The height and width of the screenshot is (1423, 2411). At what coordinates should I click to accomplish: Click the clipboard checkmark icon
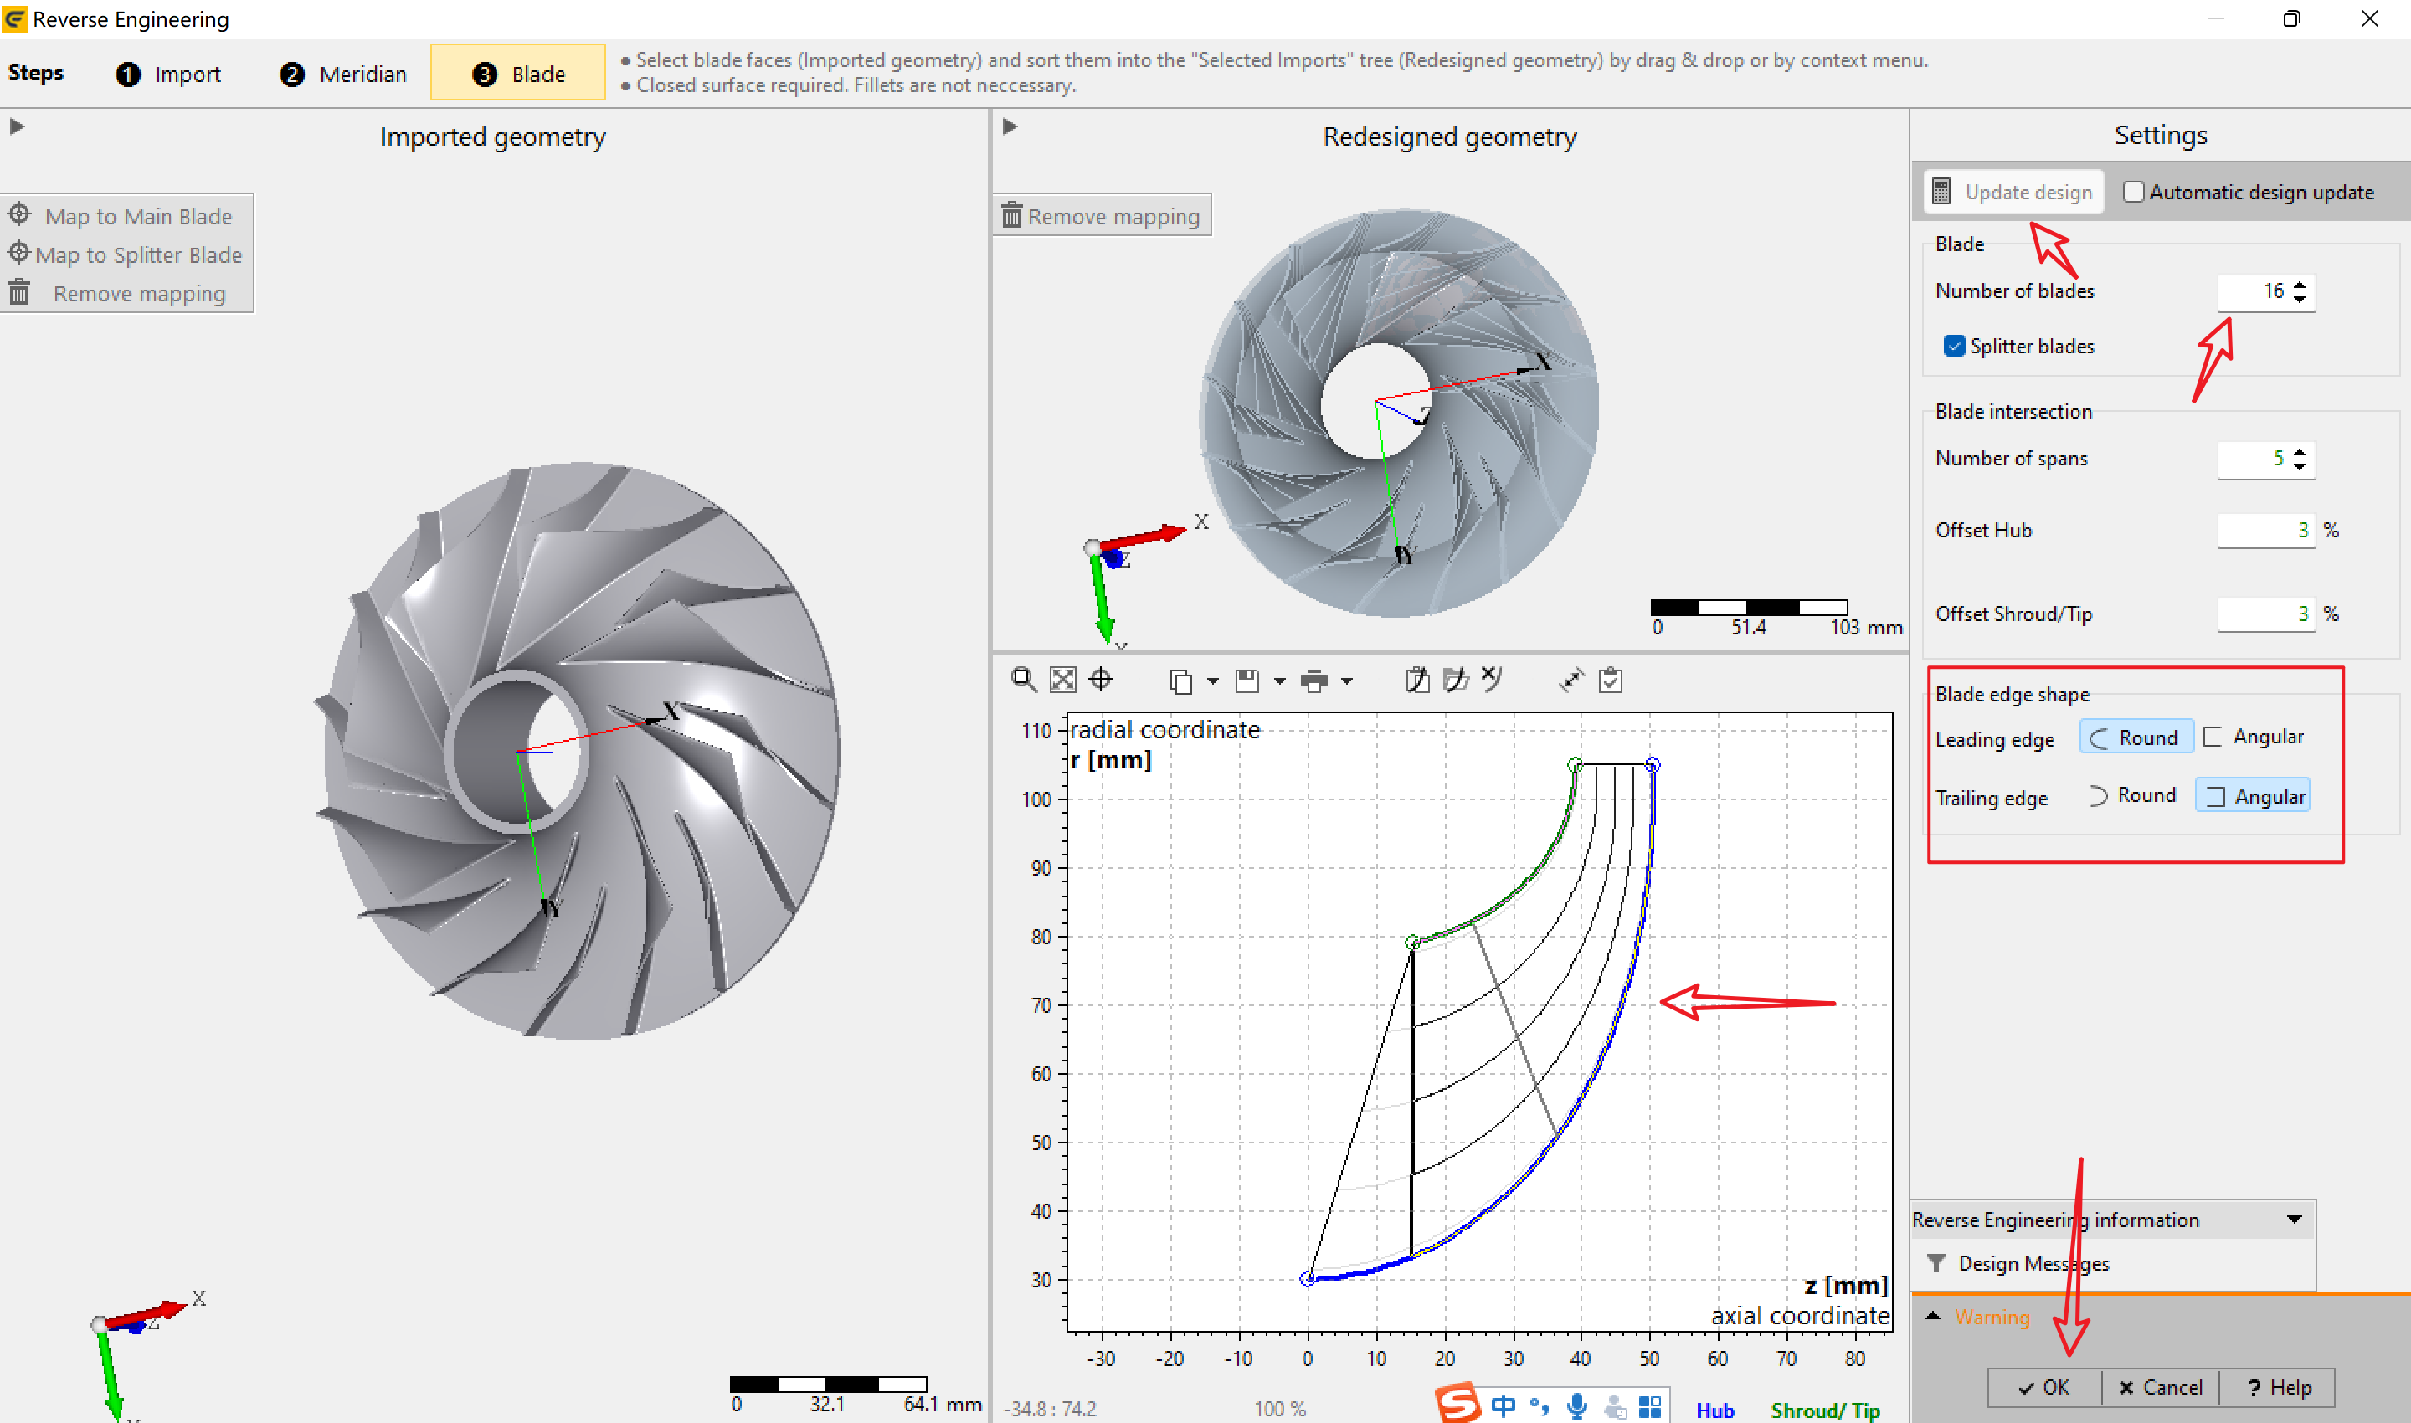point(1612,680)
